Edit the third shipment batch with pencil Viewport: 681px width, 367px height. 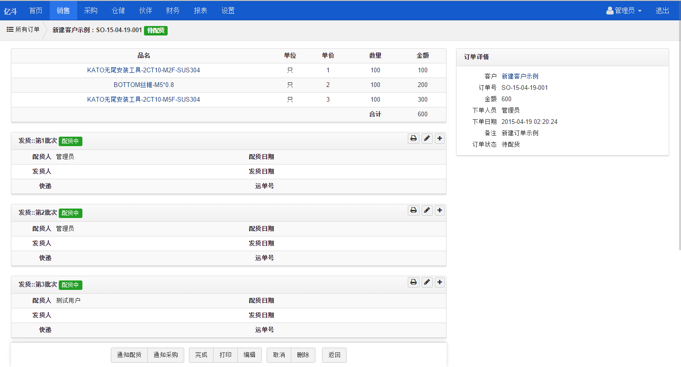click(x=427, y=282)
